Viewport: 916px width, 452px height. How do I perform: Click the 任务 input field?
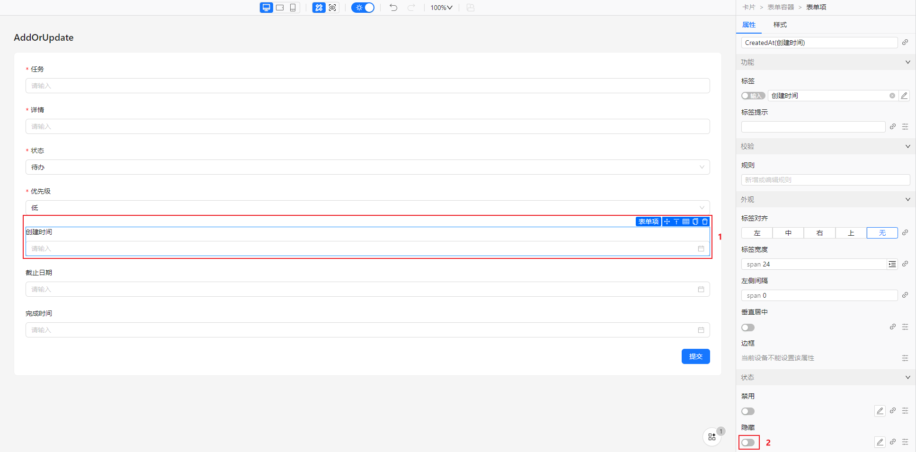click(367, 86)
